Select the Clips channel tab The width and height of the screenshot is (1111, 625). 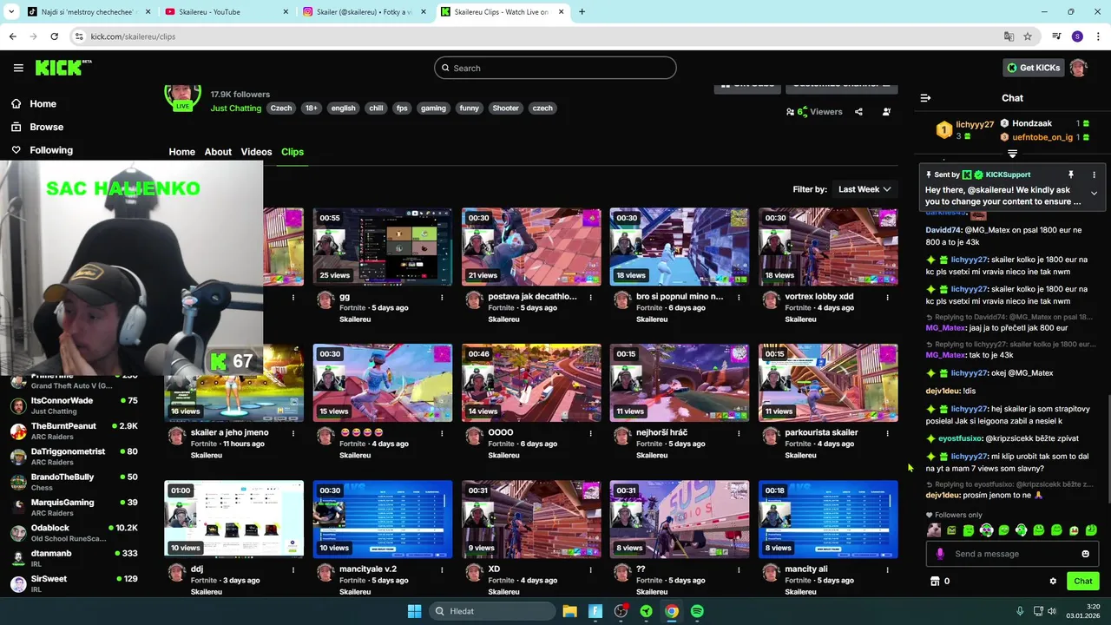click(293, 152)
